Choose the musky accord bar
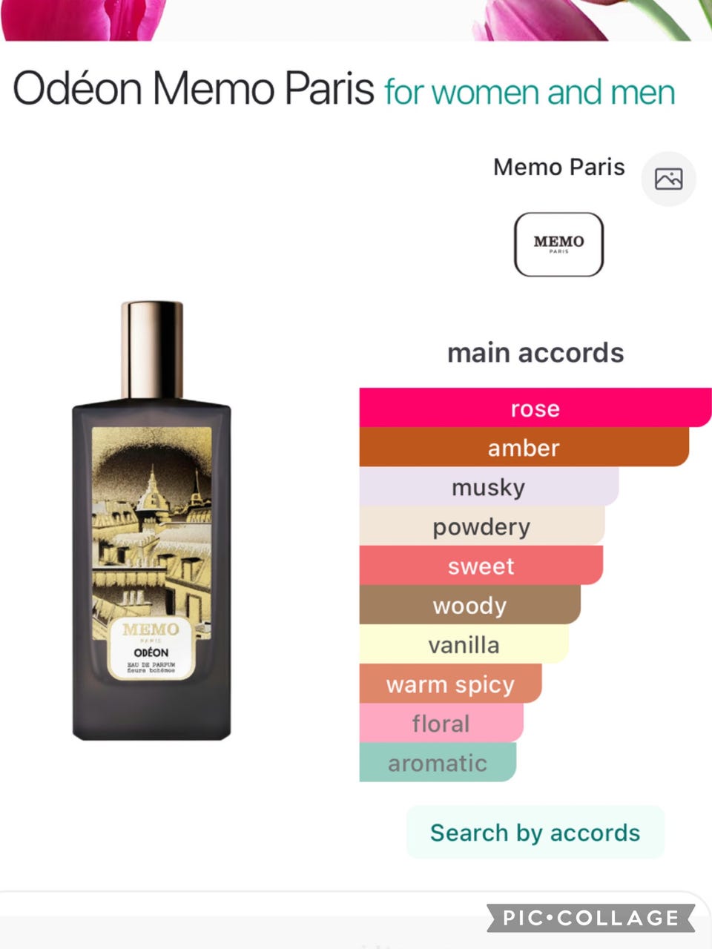This screenshot has width=712, height=949. 489,486
